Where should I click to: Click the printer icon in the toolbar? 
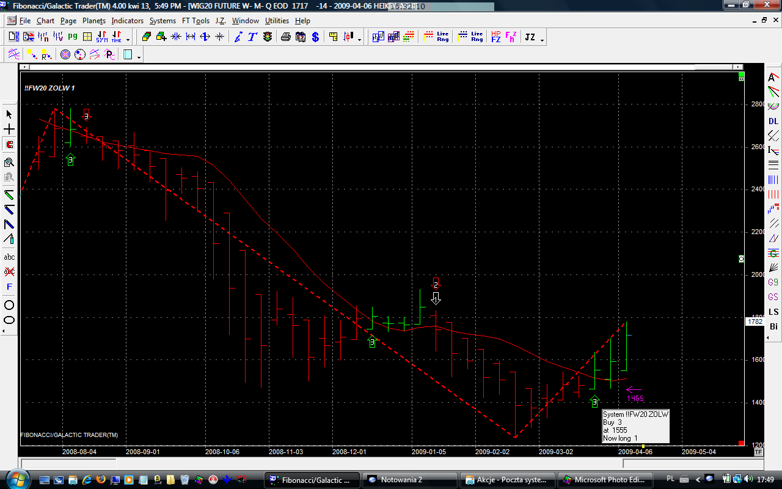pos(285,37)
